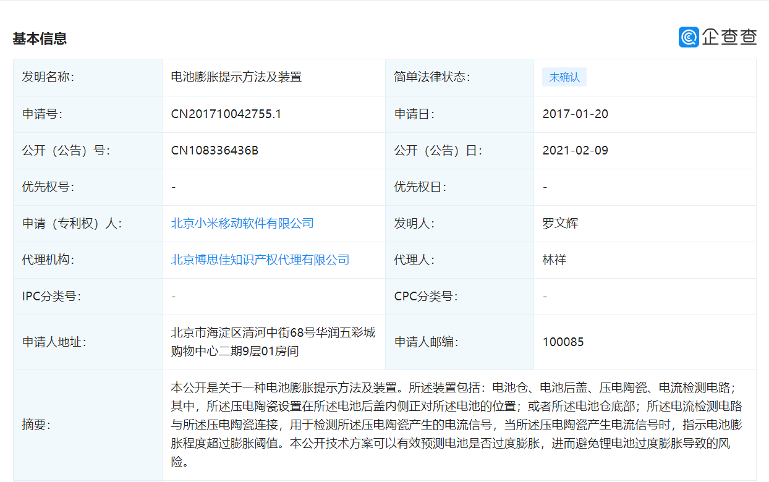
Task: Click the 申请人地址 label cell
Action: click(x=88, y=342)
